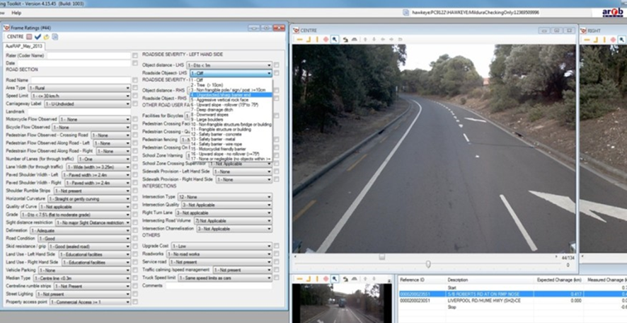Tick the checkbox beside Speed Limit
Image resolution: width=627 pixels, height=323 pixels.
[x=135, y=96]
